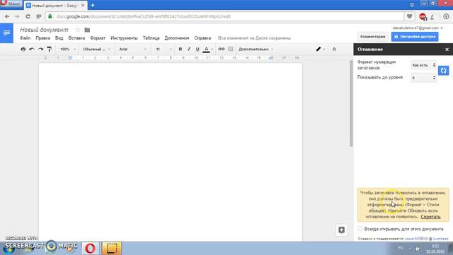Redo the last action
453x255 pixels.
point(41,49)
